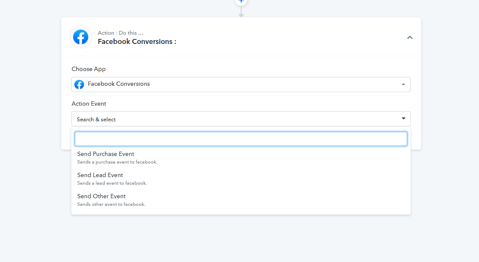479x262 pixels.
Task: Click the Facebook logo in action header
Action: coord(81,37)
